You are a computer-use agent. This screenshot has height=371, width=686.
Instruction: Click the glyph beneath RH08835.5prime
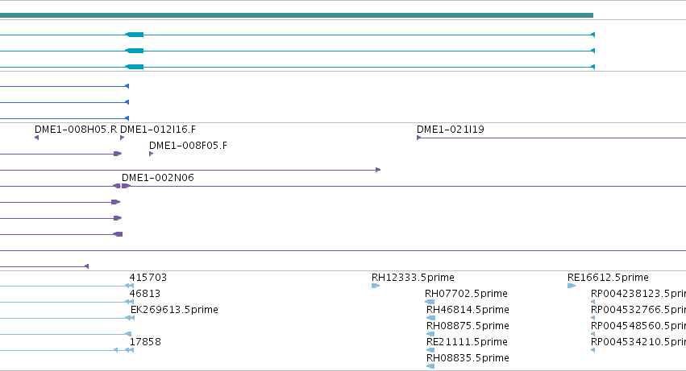(x=430, y=366)
